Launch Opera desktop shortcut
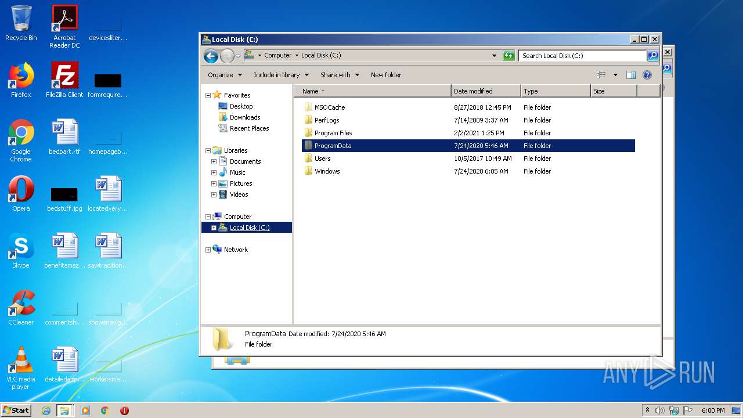 point(21,194)
